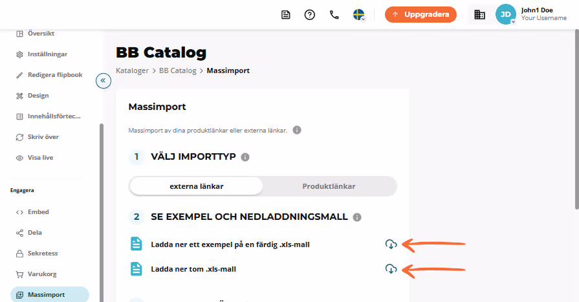Screen dimensions: 579x302
Task: Click the Skriv över refresh icon
Action: pos(19,137)
